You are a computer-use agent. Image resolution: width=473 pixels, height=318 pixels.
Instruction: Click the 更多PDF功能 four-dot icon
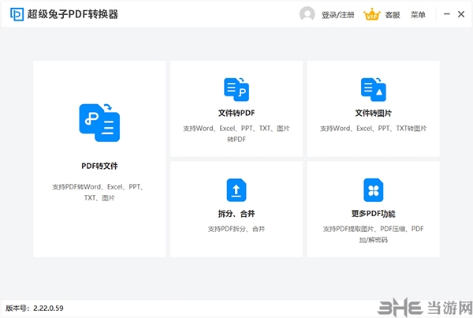(x=374, y=190)
